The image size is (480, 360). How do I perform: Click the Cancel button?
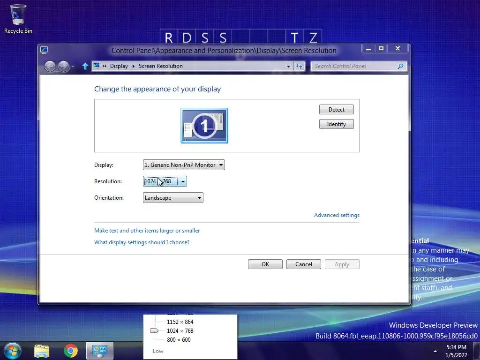pos(304,264)
